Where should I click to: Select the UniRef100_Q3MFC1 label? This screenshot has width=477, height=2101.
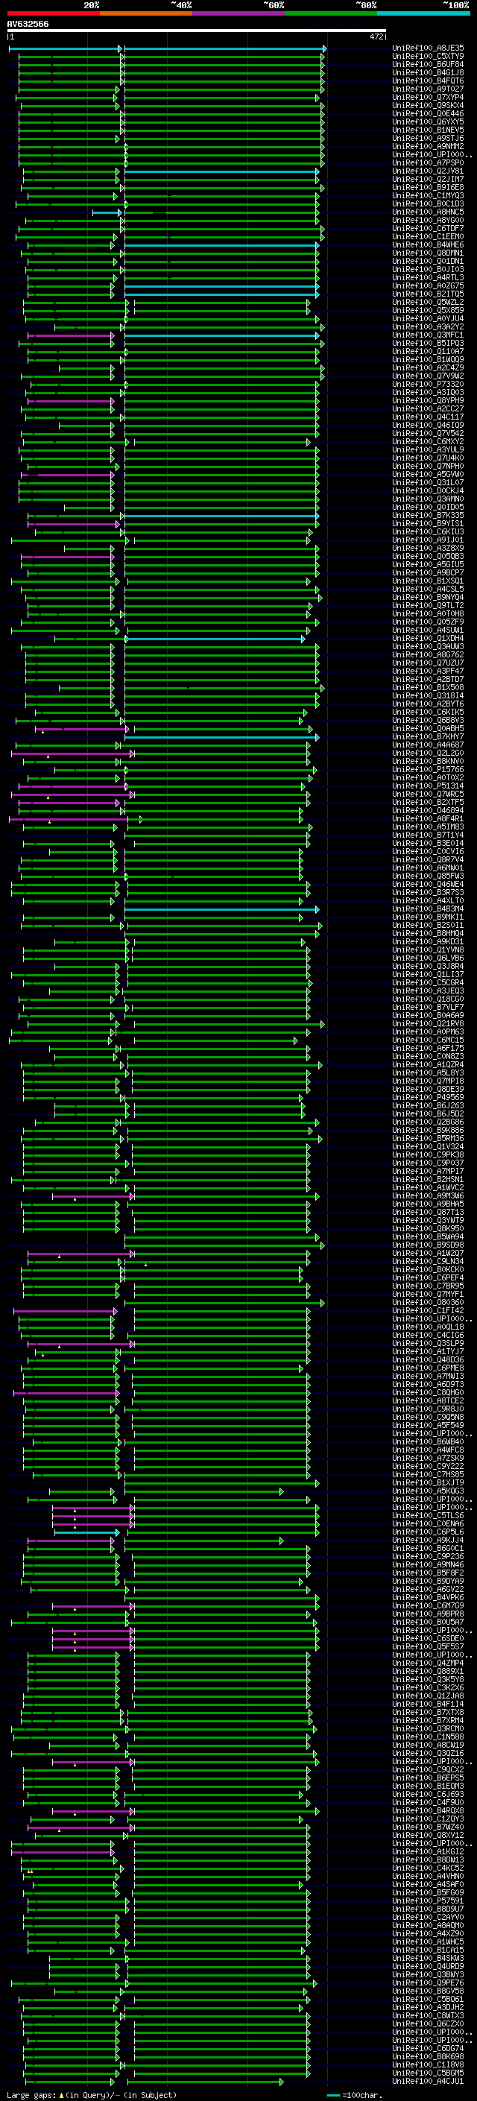pyautogui.click(x=428, y=335)
